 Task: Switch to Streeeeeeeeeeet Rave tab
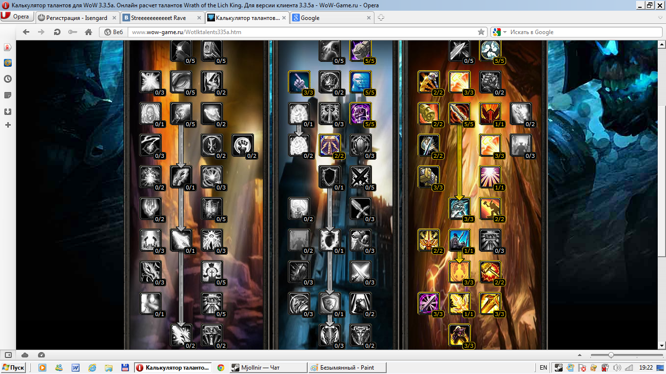pos(162,18)
